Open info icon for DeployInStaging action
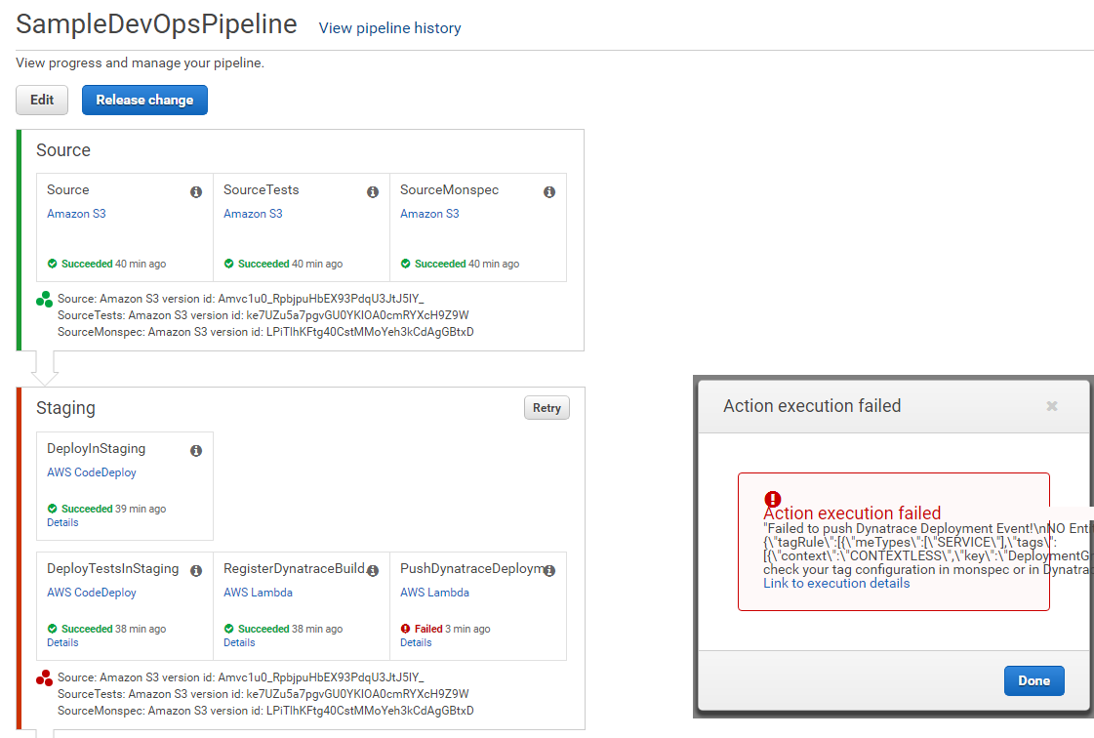The image size is (1094, 738). (x=196, y=451)
